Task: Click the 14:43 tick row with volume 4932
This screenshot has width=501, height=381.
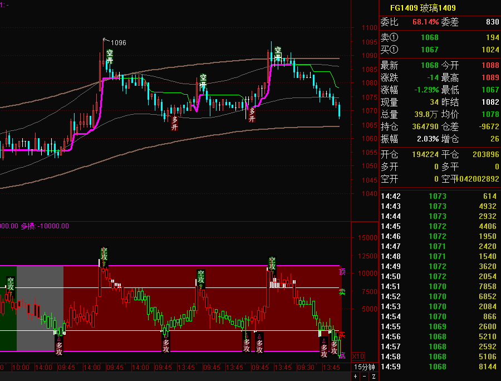Action: pyautogui.click(x=440, y=206)
